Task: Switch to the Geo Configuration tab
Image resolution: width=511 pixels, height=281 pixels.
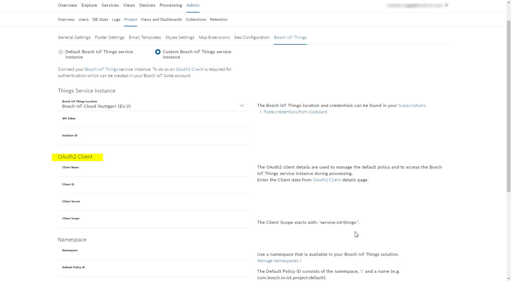Action: (x=252, y=38)
